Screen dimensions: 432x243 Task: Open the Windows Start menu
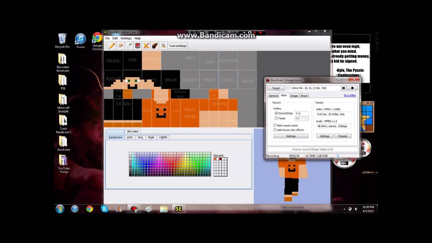click(x=60, y=209)
